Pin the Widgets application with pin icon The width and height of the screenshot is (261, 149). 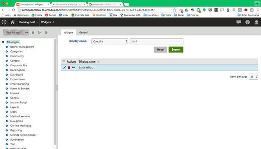53,22
